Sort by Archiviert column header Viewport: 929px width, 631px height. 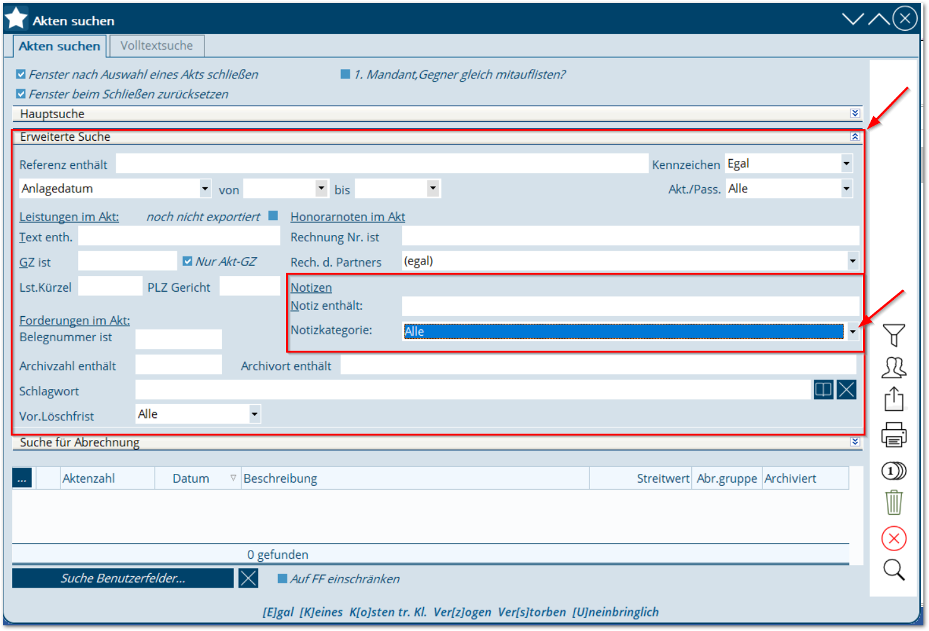point(805,478)
